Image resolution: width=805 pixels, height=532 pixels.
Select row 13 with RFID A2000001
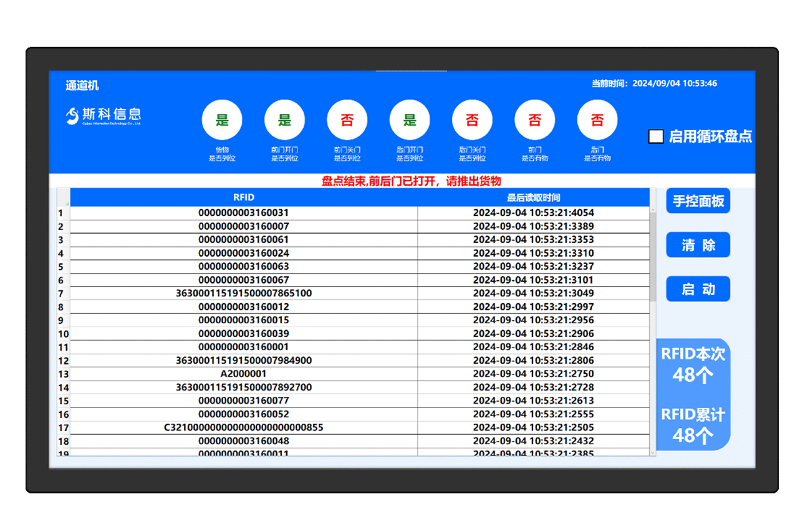click(244, 374)
